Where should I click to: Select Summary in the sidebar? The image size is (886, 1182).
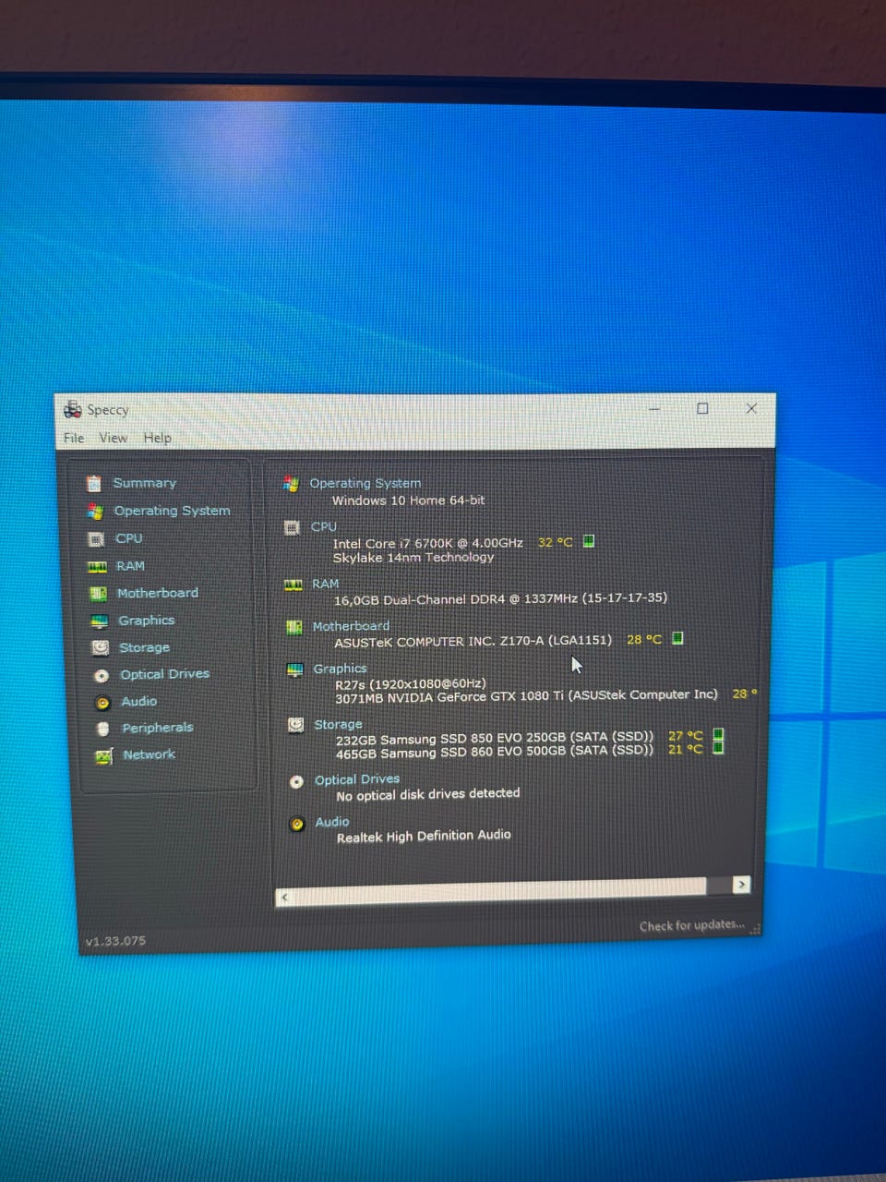coord(144,483)
